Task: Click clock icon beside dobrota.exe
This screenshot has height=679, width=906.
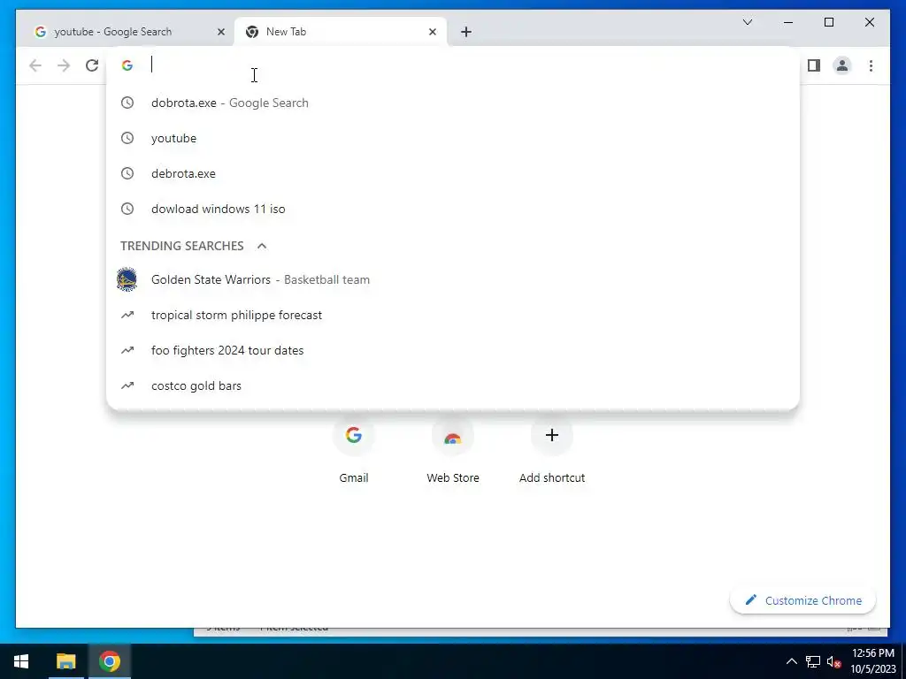Action: coord(127,103)
